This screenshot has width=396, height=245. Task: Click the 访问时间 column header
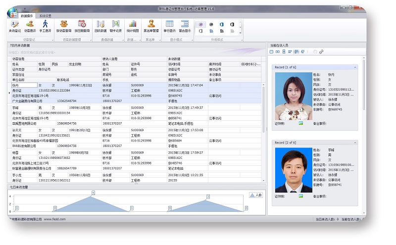point(188,64)
